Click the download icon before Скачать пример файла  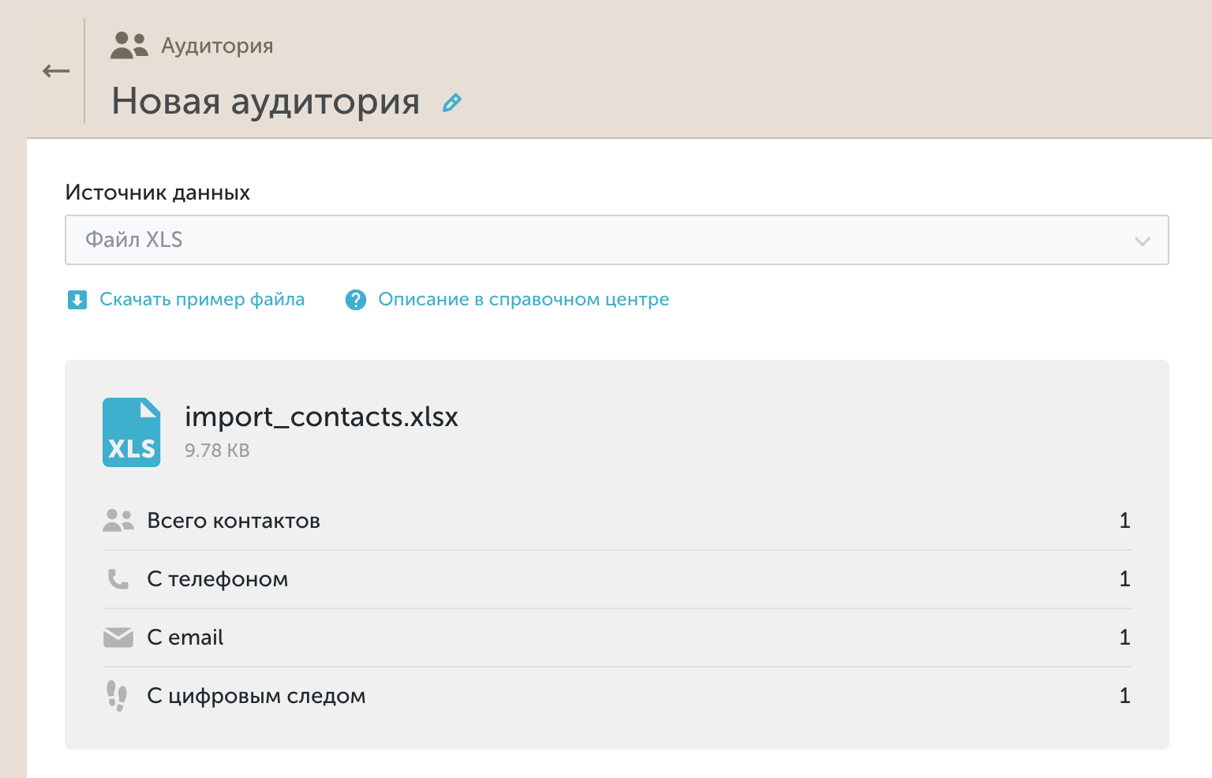pos(77,300)
